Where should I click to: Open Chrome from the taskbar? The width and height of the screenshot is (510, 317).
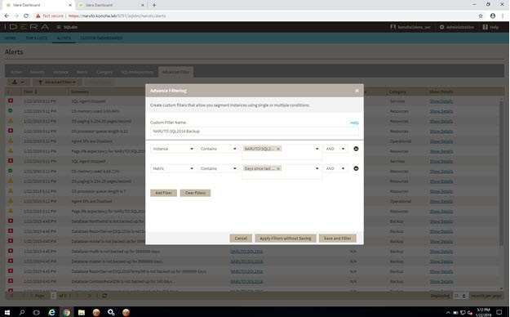(66, 312)
